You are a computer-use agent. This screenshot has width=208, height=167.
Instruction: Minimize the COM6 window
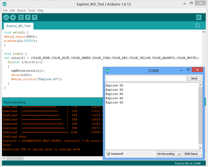tap(182, 70)
